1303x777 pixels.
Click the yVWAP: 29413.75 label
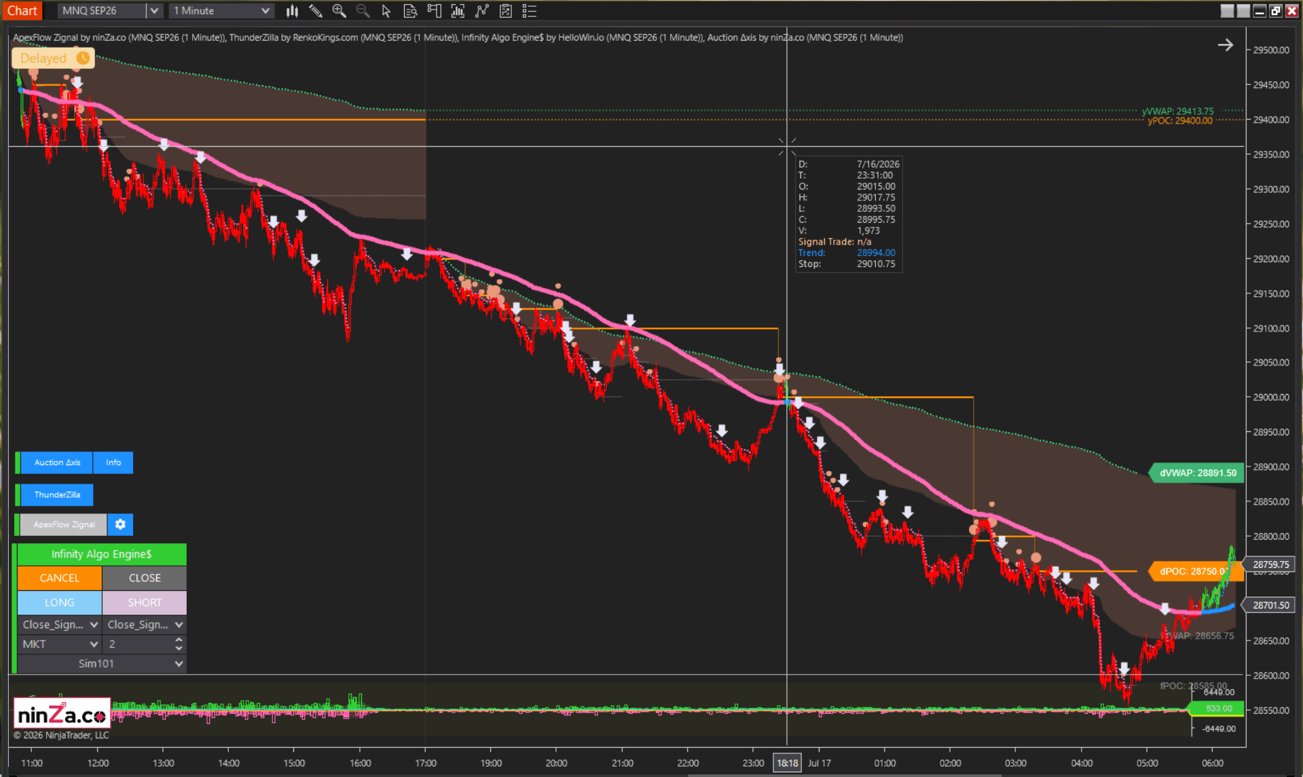tap(1177, 111)
